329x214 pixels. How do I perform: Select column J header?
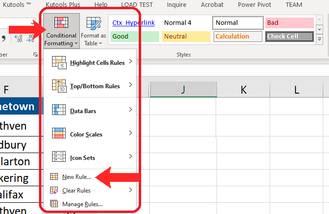pos(183,89)
